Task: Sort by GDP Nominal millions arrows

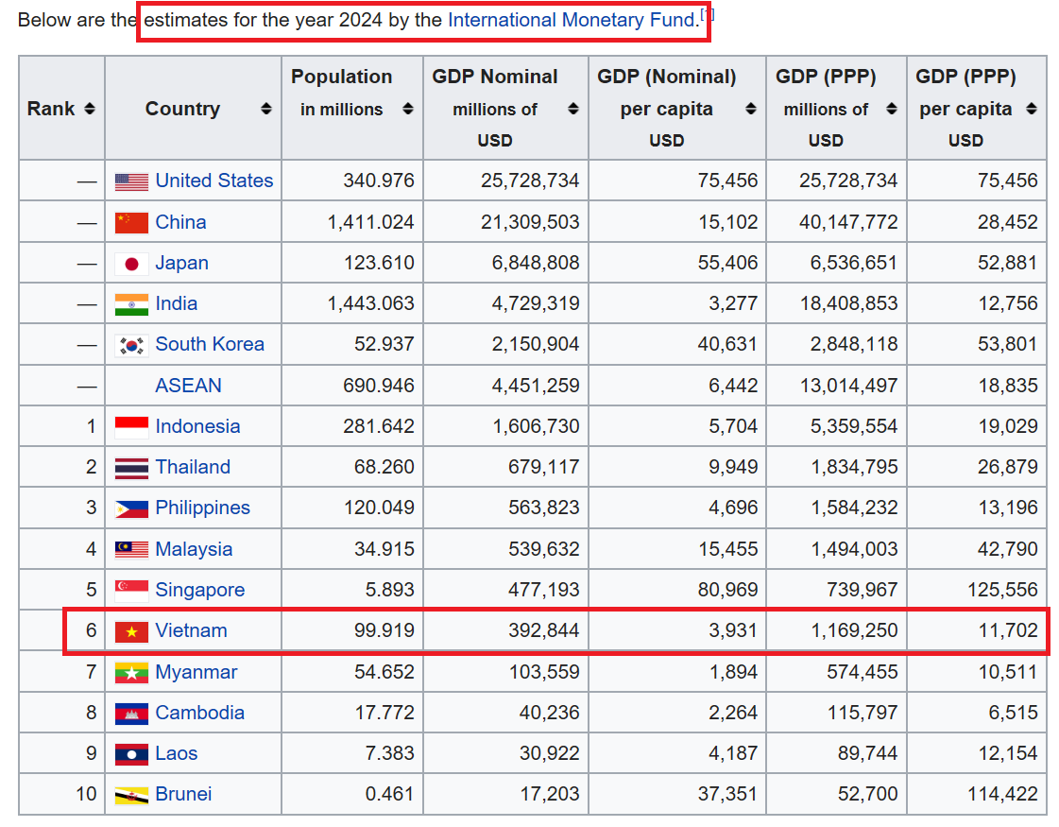Action: (x=573, y=109)
